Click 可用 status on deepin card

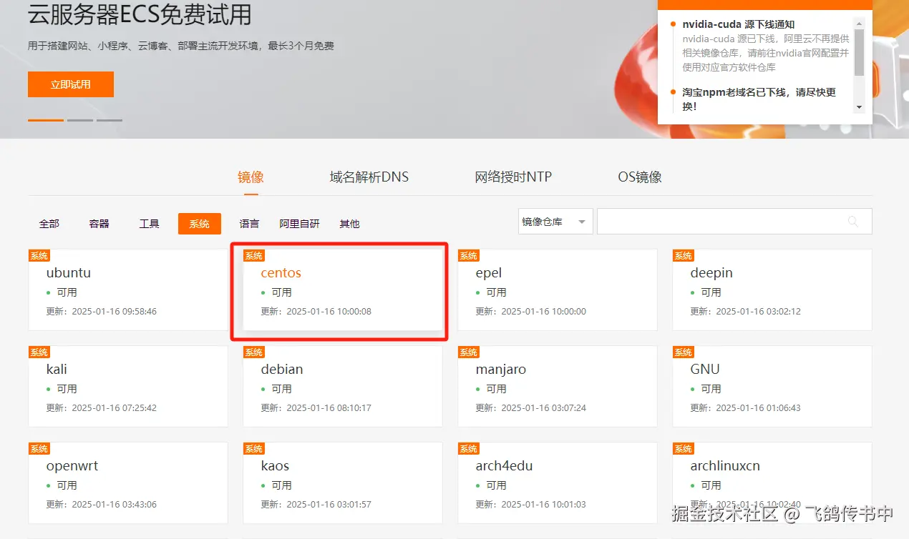pos(711,292)
